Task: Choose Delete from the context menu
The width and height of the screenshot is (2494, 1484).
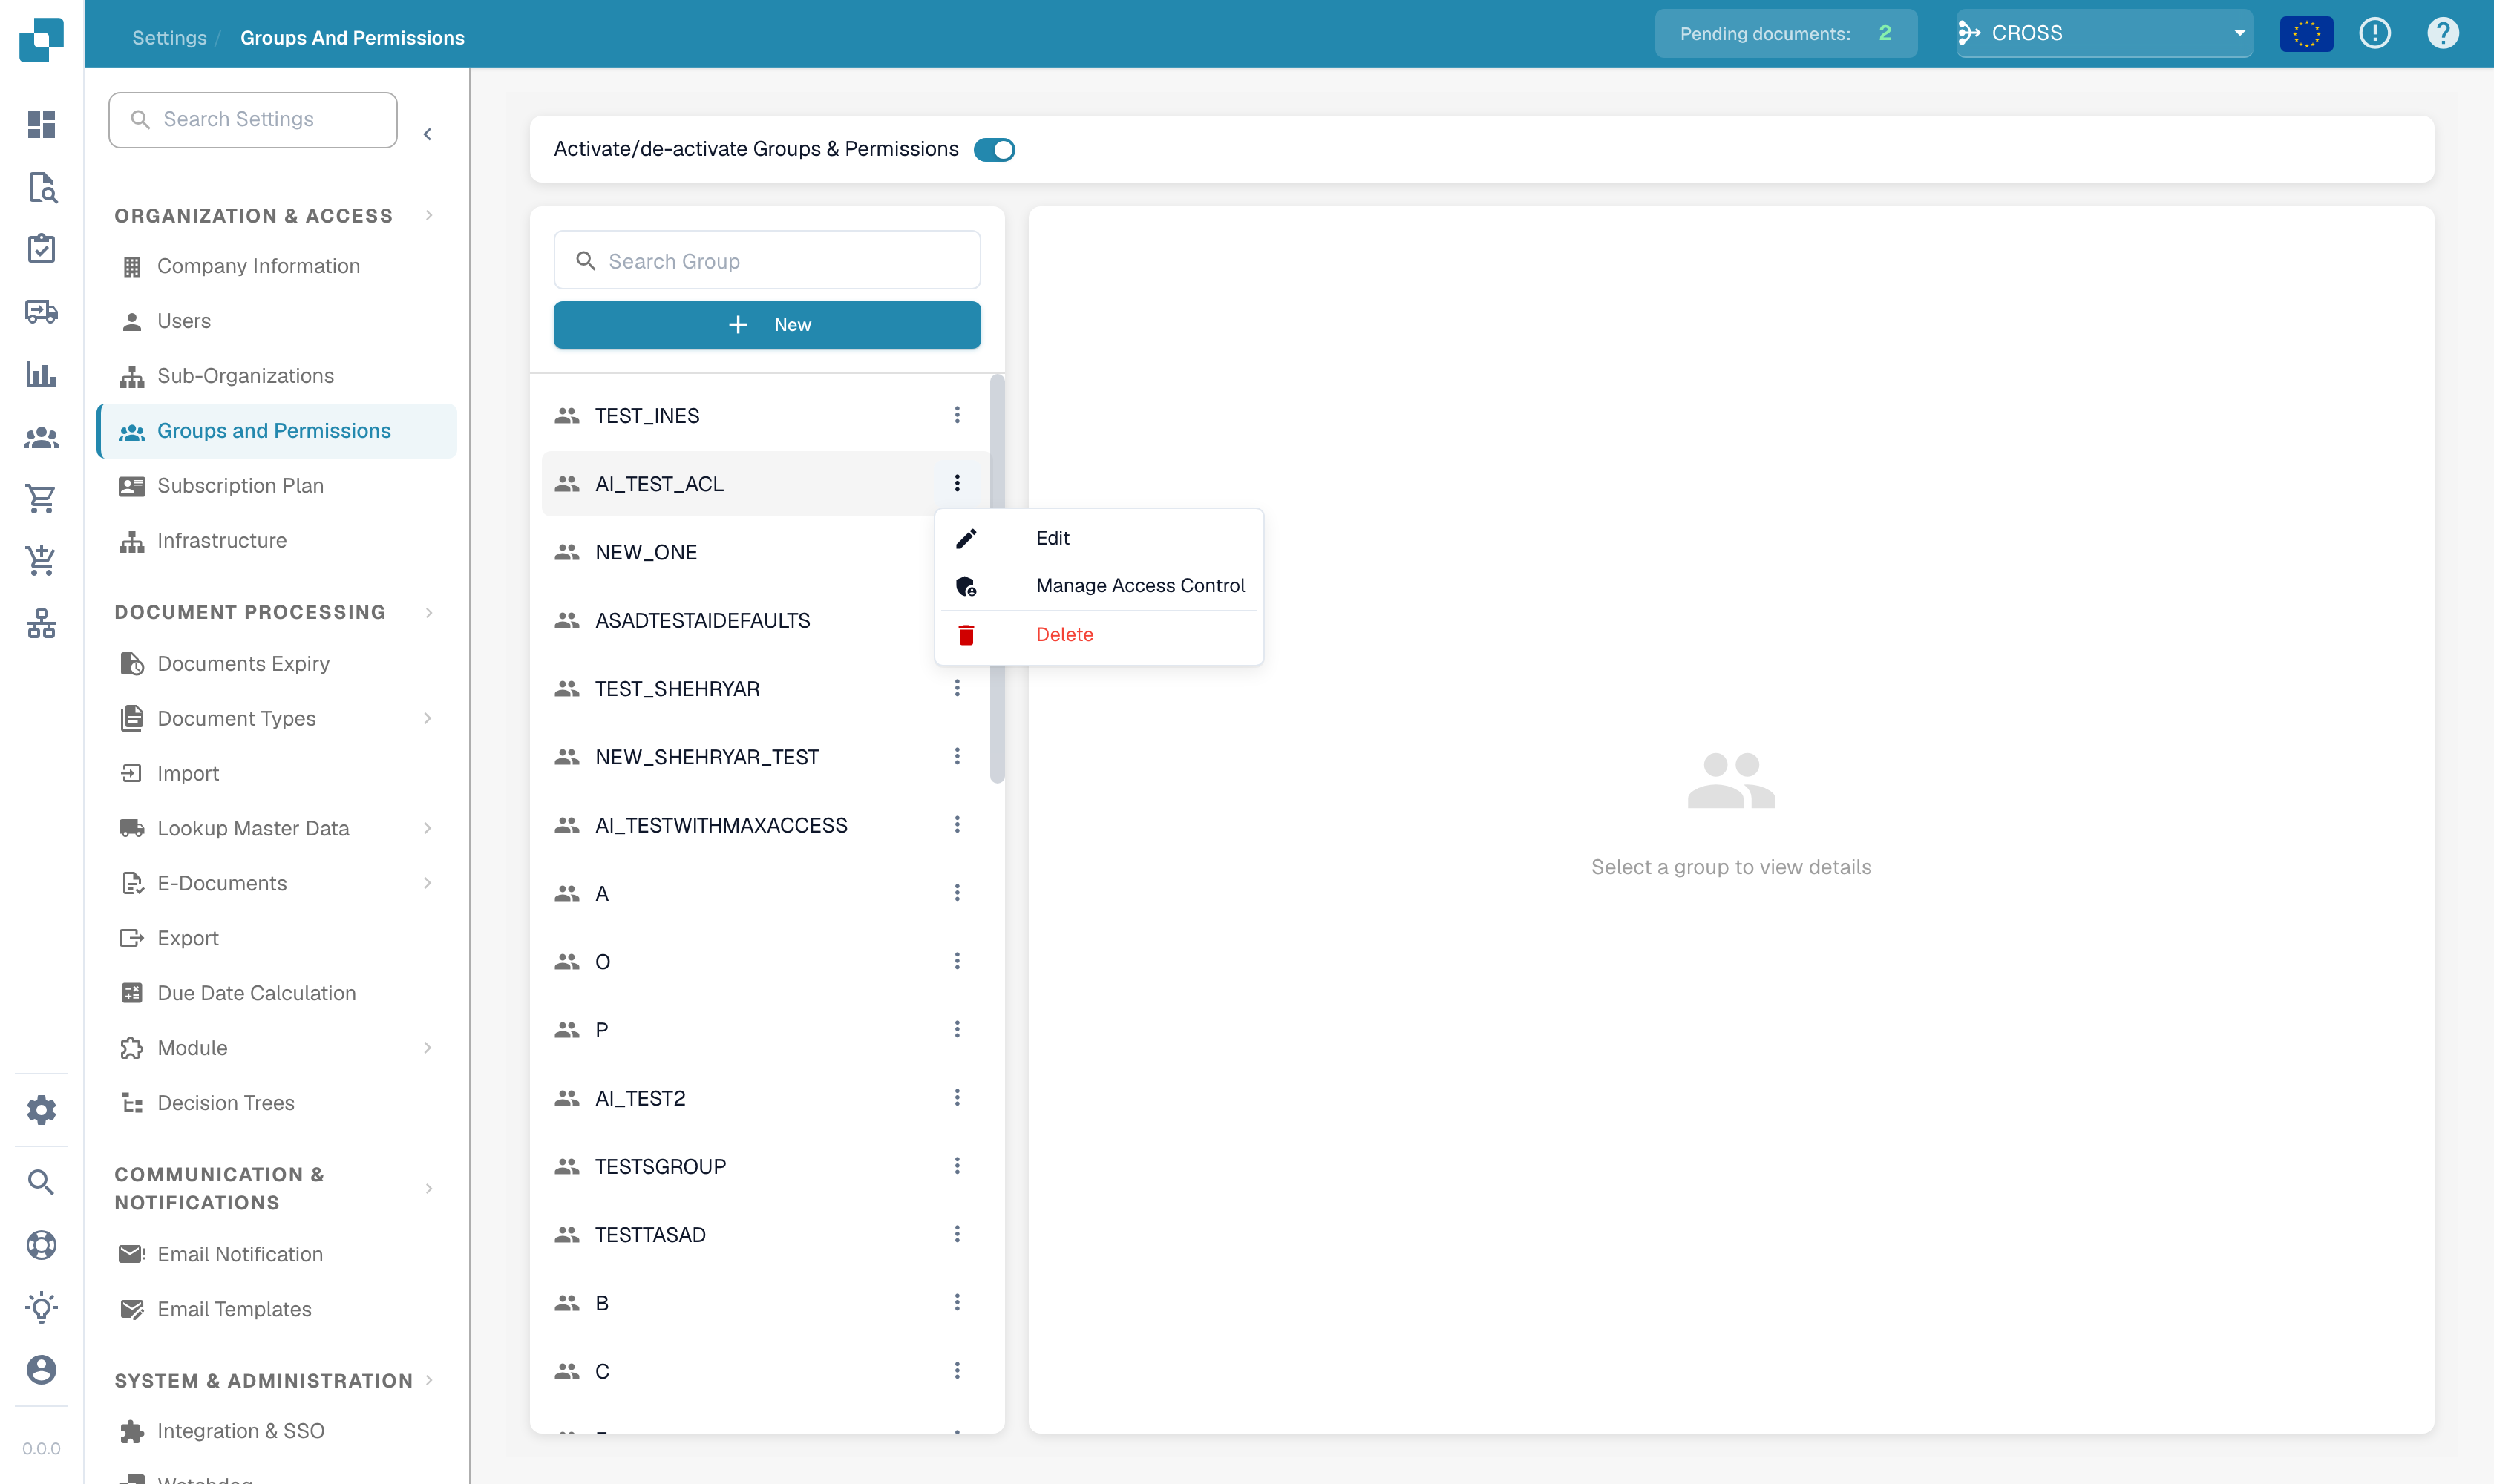Action: [1099, 635]
